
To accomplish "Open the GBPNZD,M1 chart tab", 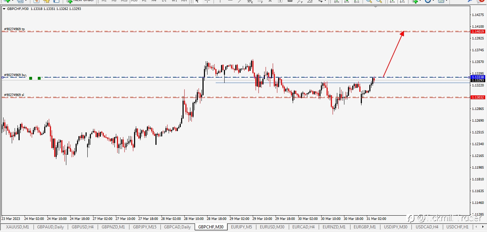I will 113,227.
